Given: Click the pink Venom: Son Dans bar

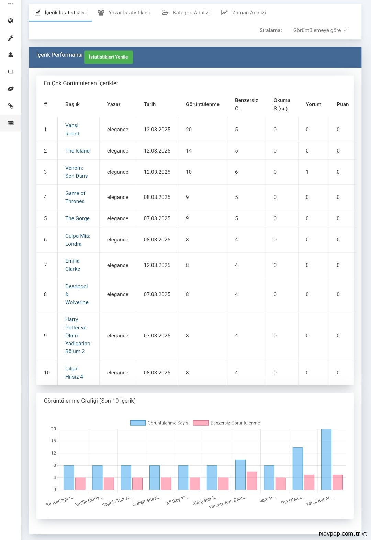Looking at the screenshot, I should pos(252,481).
